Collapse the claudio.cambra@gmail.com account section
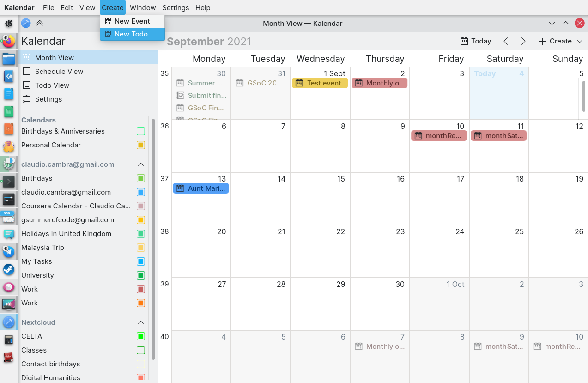 coord(141,164)
